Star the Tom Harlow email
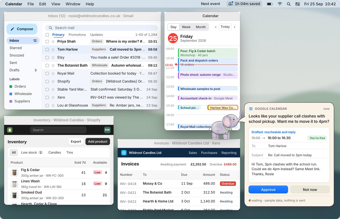 53,49
